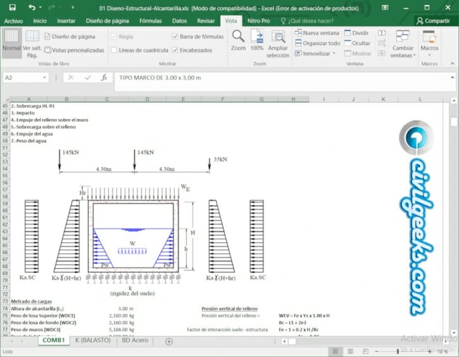This screenshot has height=357, width=459.
Task: Click synchronous scrolling icon
Action: (382, 43)
